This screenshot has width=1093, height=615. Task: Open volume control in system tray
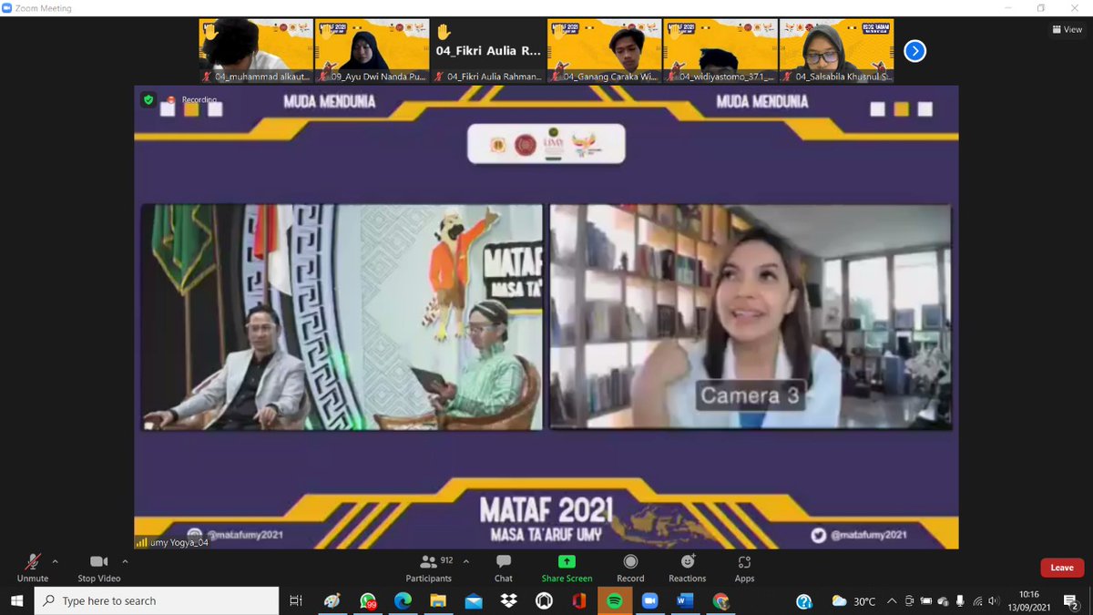pos(995,601)
